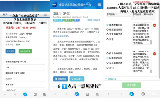Viewport: 160px width, 98px height.
Task: Click the 发布日期 heading
Action: click(x=9, y=84)
